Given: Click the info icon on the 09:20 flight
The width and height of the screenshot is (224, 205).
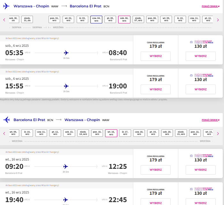Looking at the screenshot, I should [x=191, y=156].
